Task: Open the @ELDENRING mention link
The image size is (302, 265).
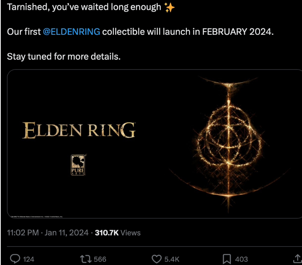Action: 71,32
